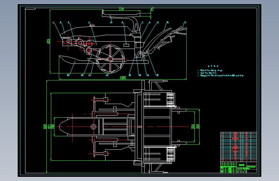This screenshot has width=279, height=181.
Task: Click balloon number '11' callout label
Action: (x=185, y=22)
